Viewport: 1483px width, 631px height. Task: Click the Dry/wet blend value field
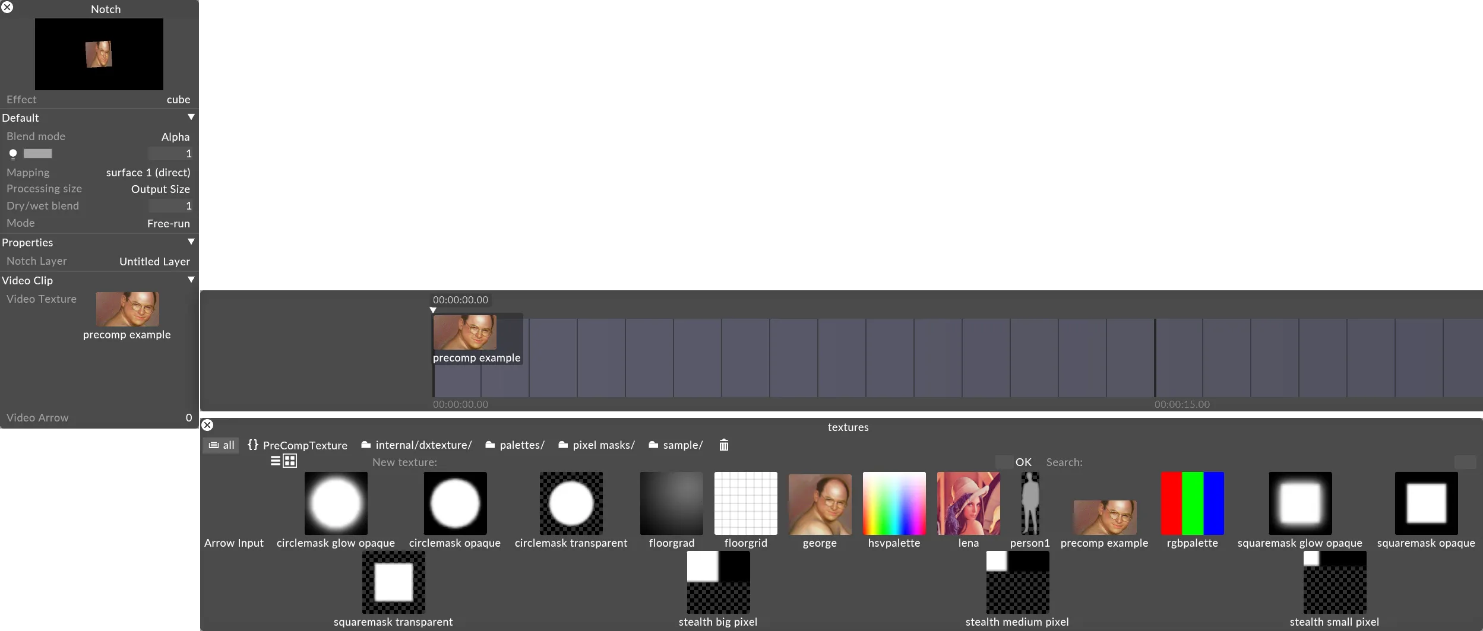click(x=170, y=206)
